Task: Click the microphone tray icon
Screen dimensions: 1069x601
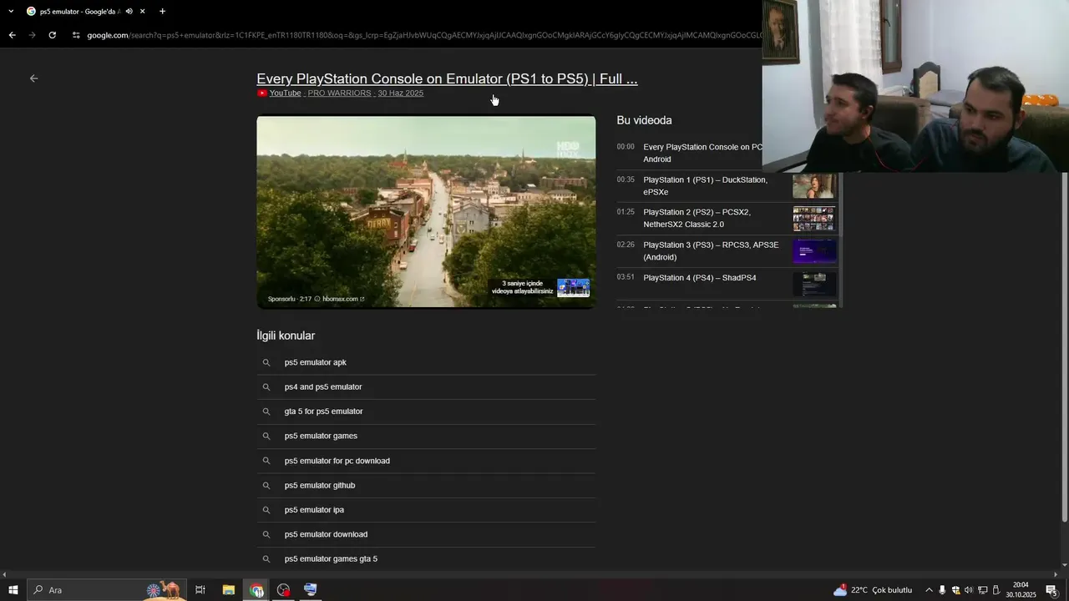Action: pos(942,590)
